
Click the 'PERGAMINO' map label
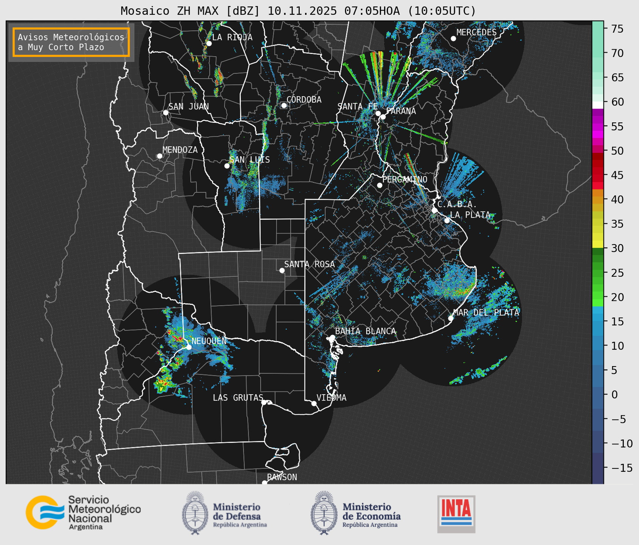pyautogui.click(x=405, y=179)
